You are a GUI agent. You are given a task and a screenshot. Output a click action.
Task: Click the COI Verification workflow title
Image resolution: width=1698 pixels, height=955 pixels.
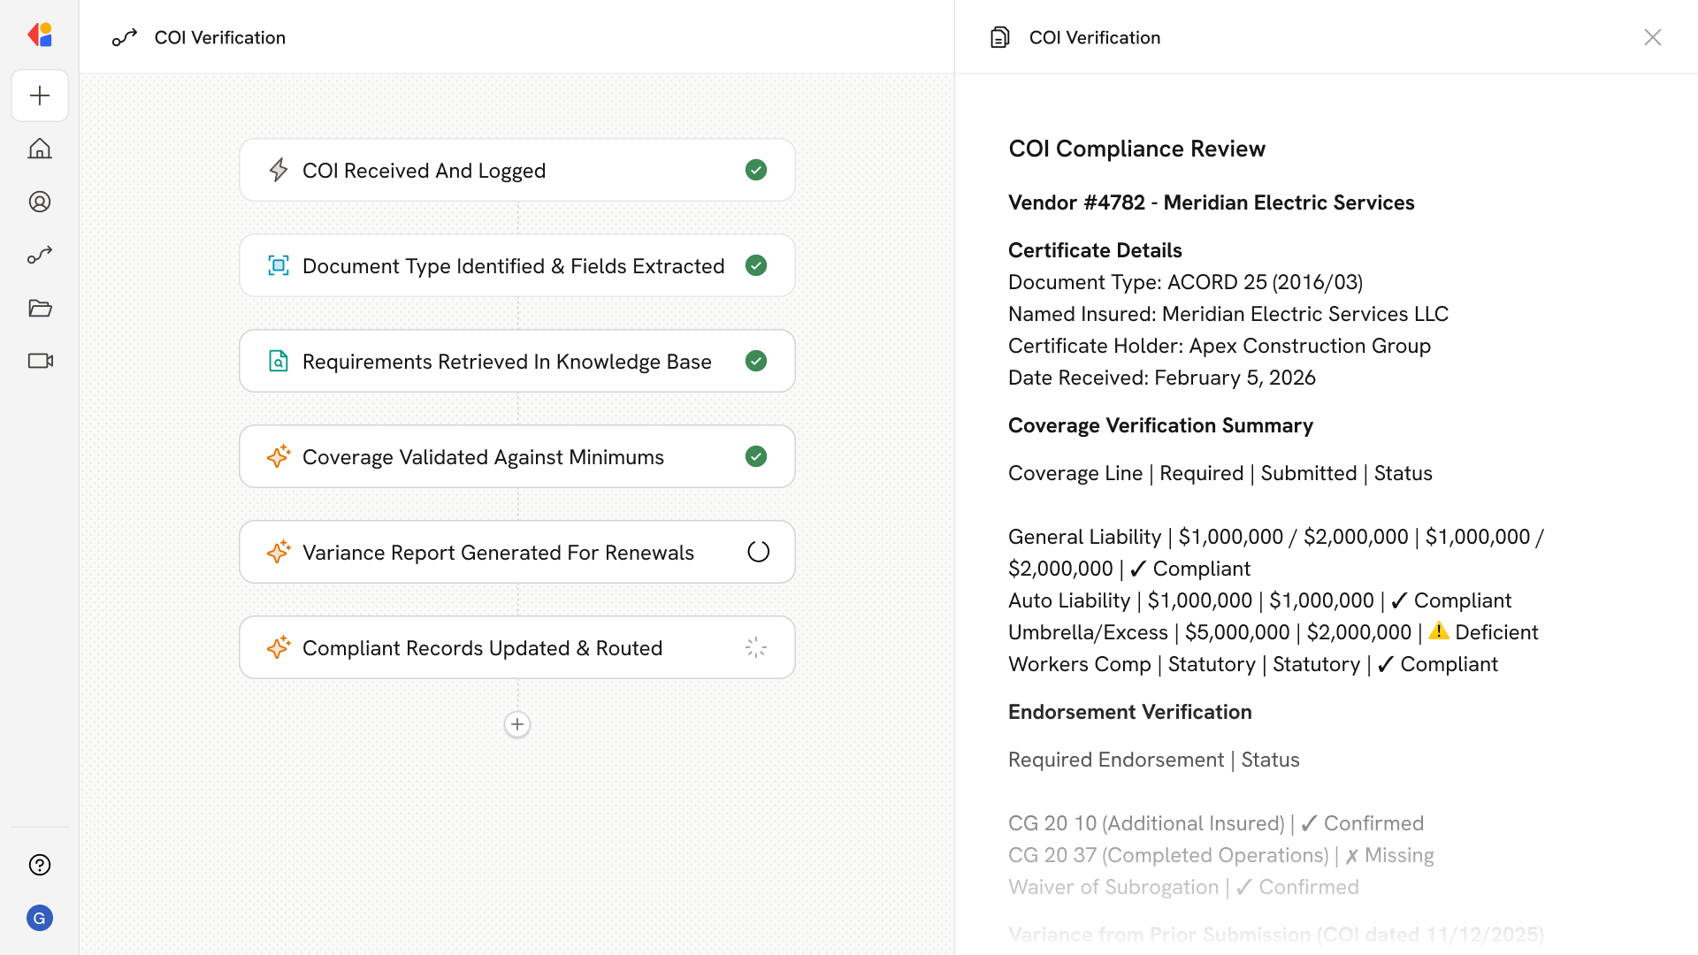[219, 37]
